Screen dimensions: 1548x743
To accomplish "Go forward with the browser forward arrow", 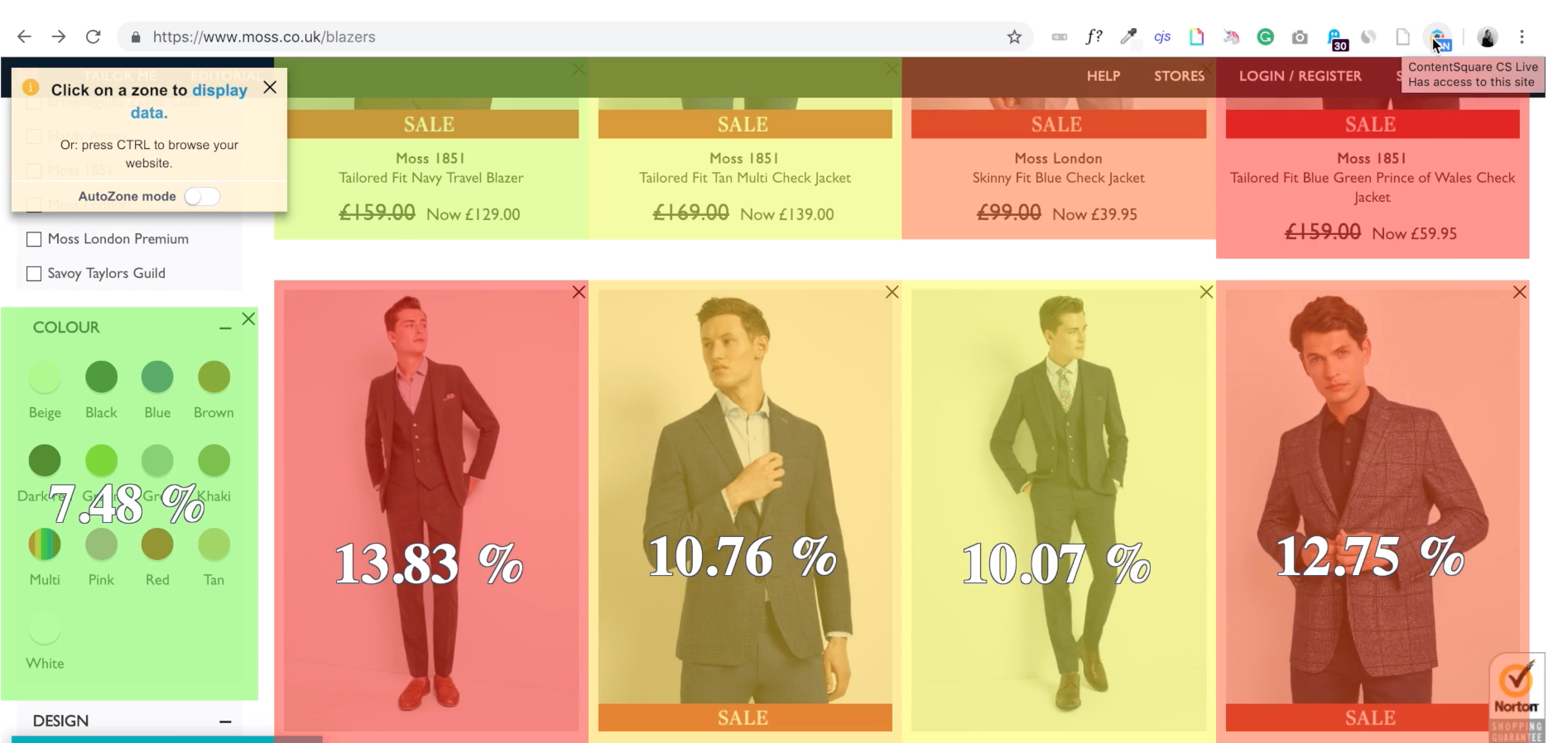I will tap(58, 36).
